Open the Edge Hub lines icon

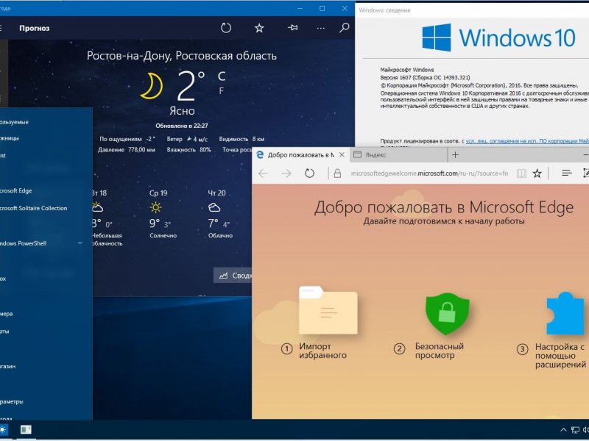(x=566, y=173)
